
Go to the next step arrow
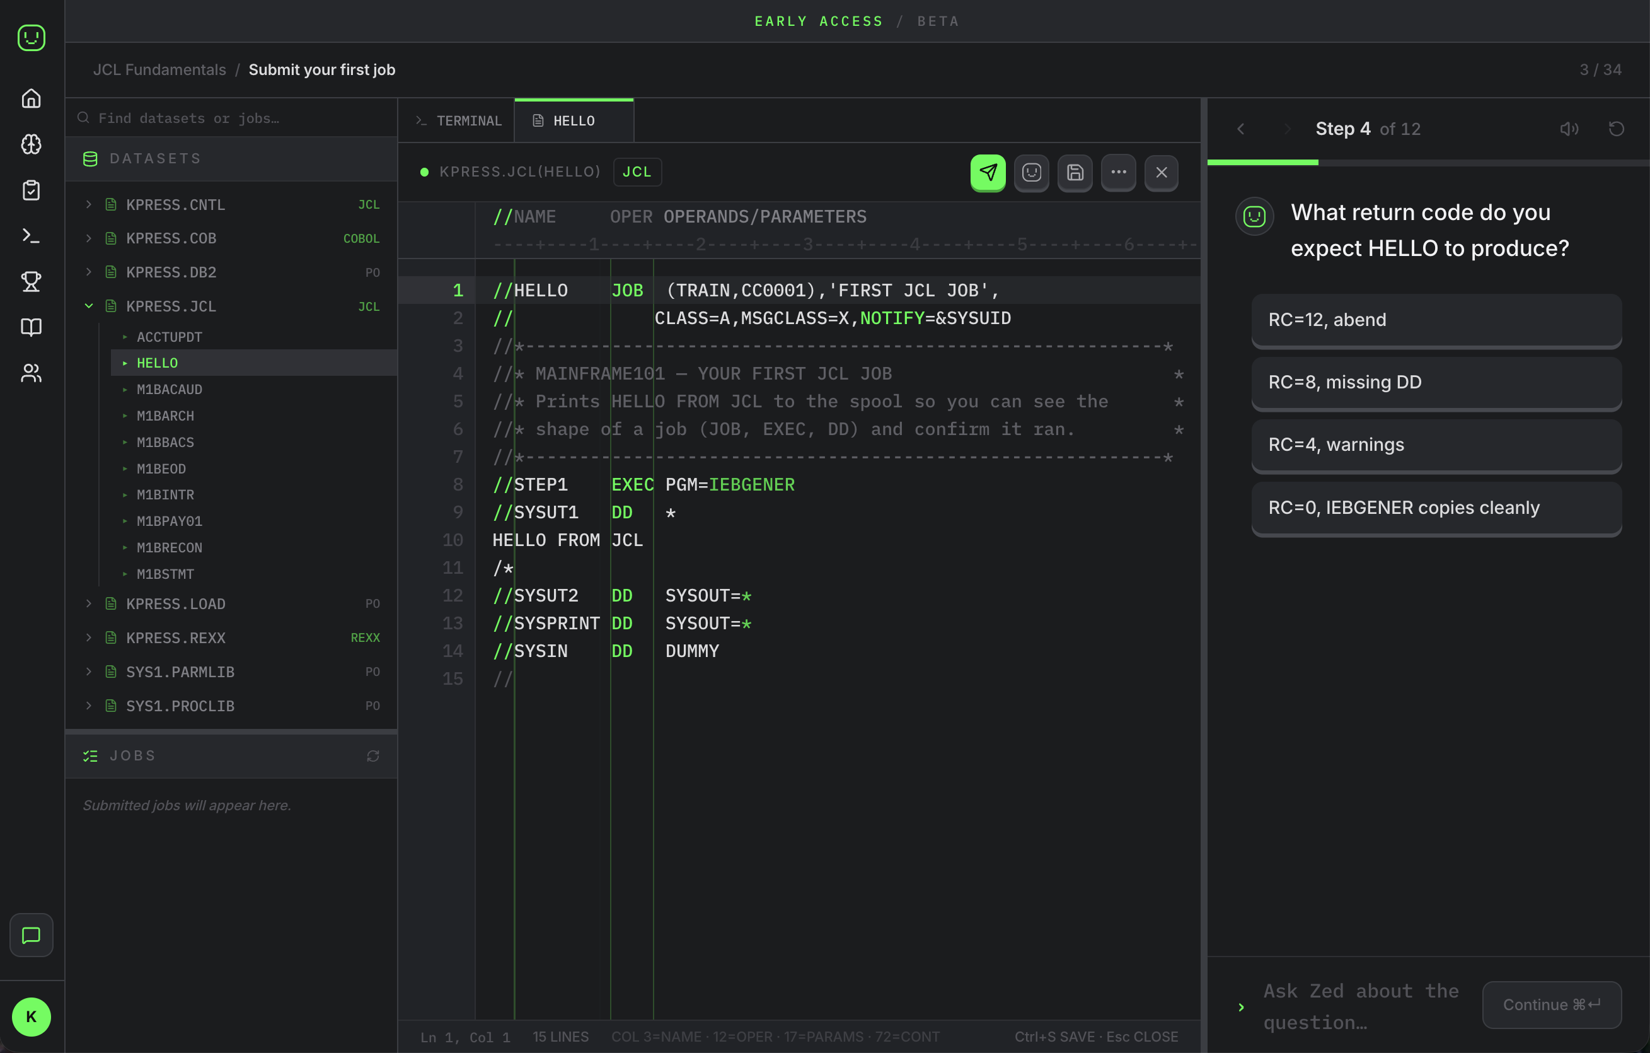click(x=1286, y=129)
